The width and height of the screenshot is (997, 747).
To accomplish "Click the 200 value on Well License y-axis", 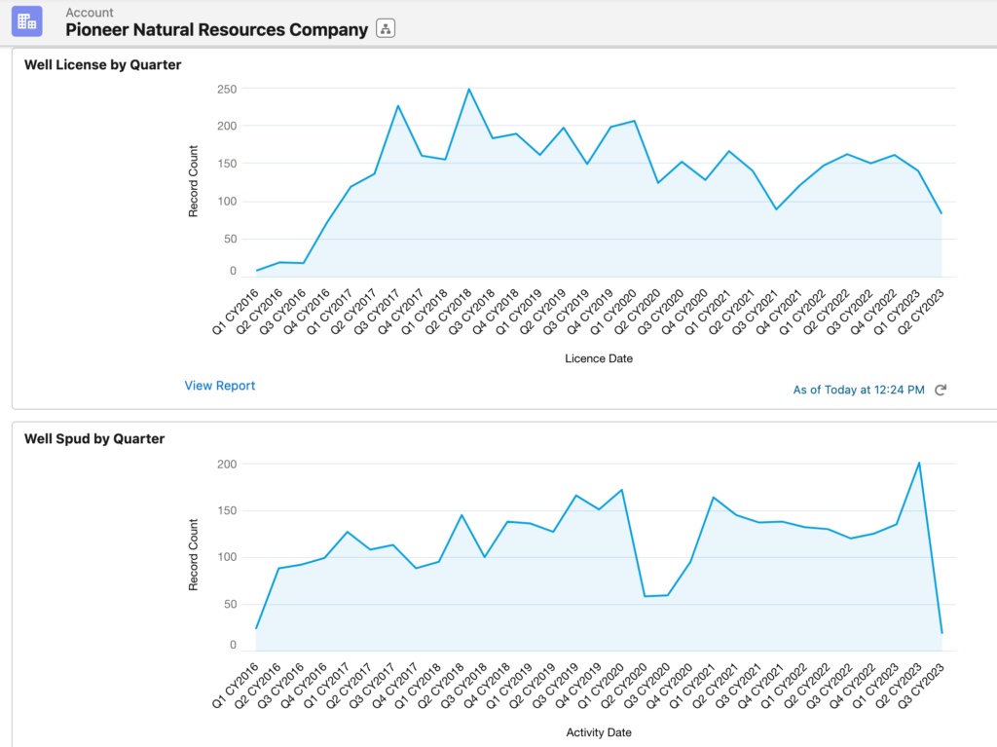I will (227, 126).
